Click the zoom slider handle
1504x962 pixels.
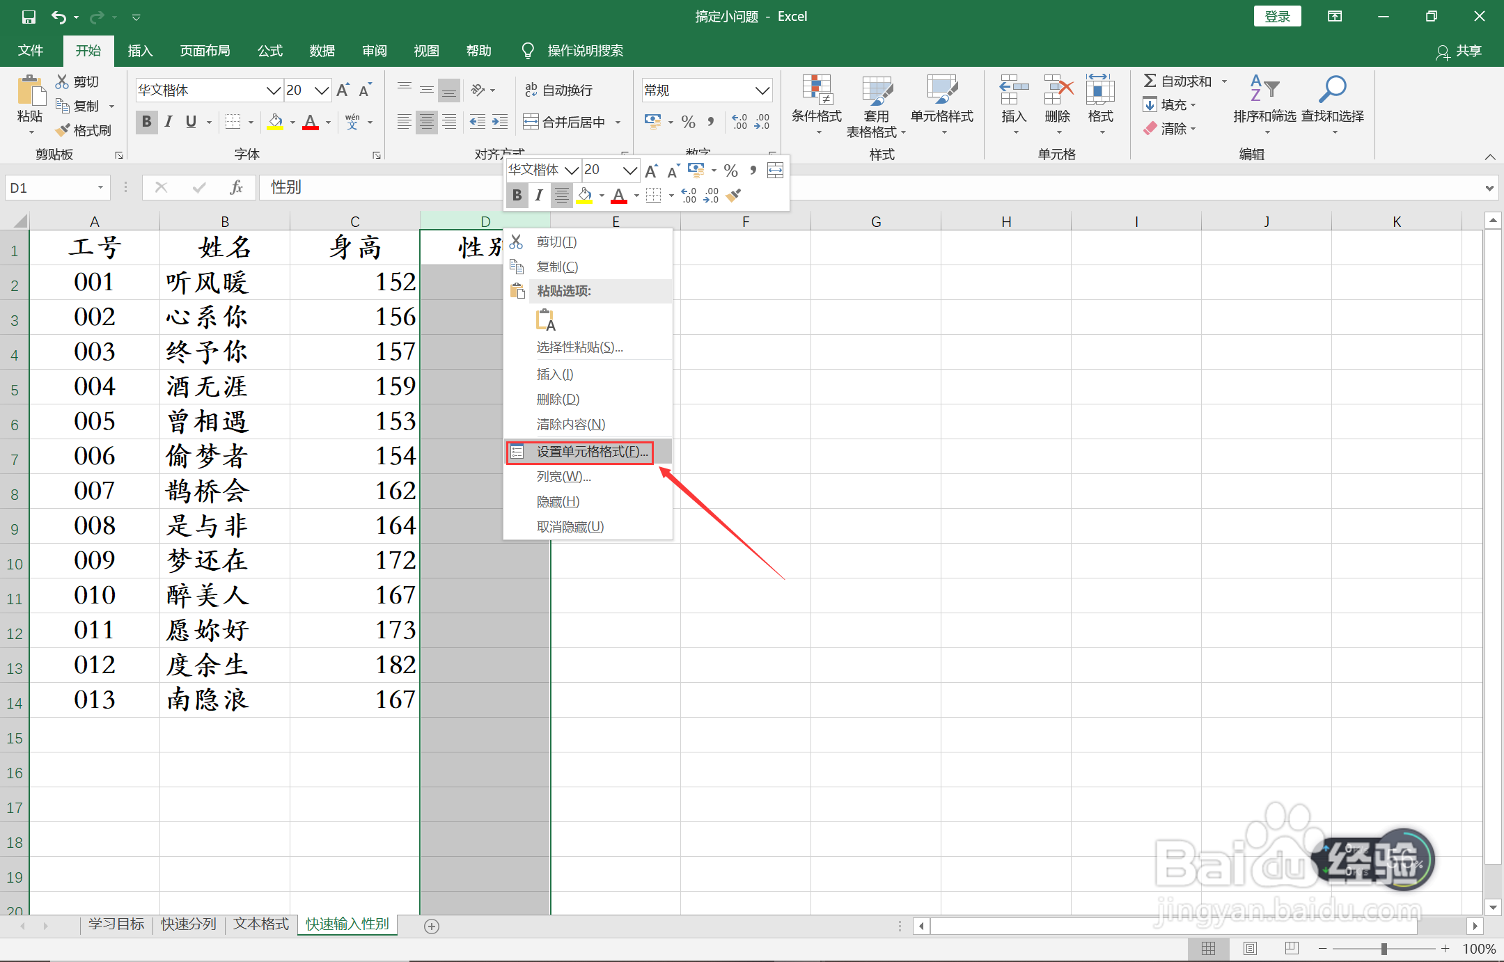click(1384, 949)
